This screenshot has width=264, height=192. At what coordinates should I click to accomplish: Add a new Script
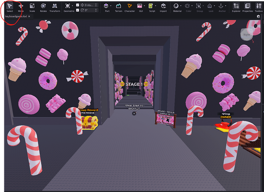[151, 6]
